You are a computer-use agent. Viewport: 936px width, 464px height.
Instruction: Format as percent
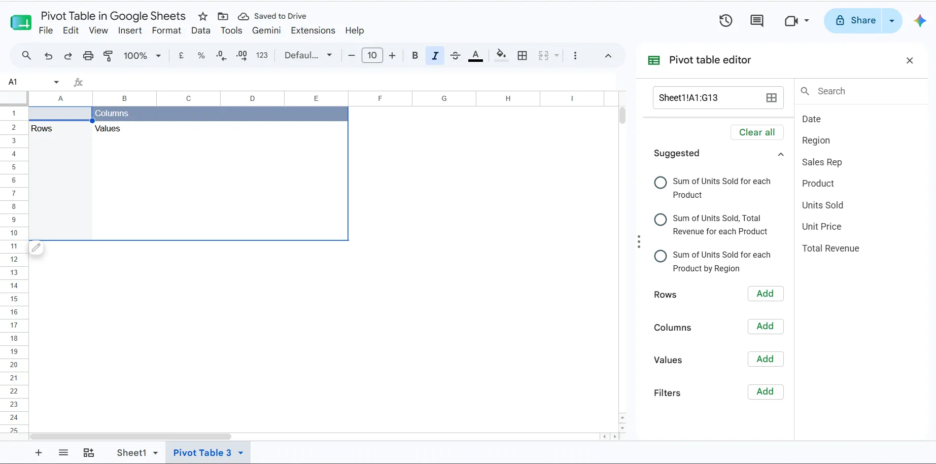pyautogui.click(x=201, y=56)
